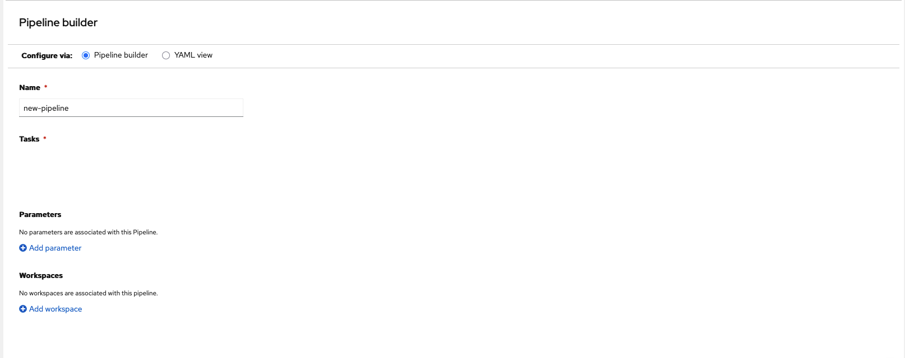Image resolution: width=905 pixels, height=358 pixels.
Task: Click the red asterisk next to Name
Action: 45,87
